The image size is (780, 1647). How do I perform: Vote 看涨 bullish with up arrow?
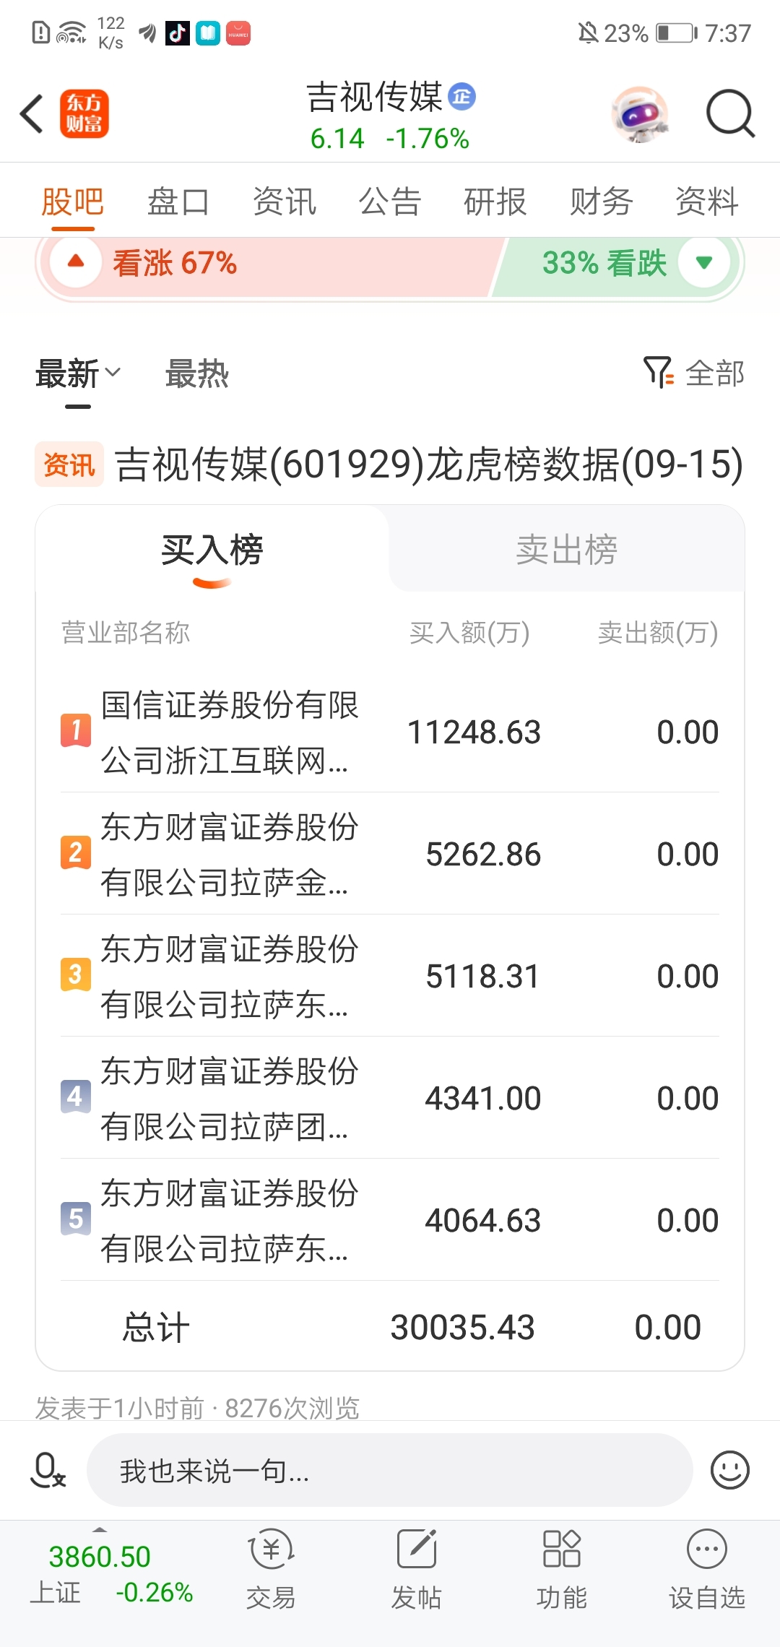tap(76, 262)
